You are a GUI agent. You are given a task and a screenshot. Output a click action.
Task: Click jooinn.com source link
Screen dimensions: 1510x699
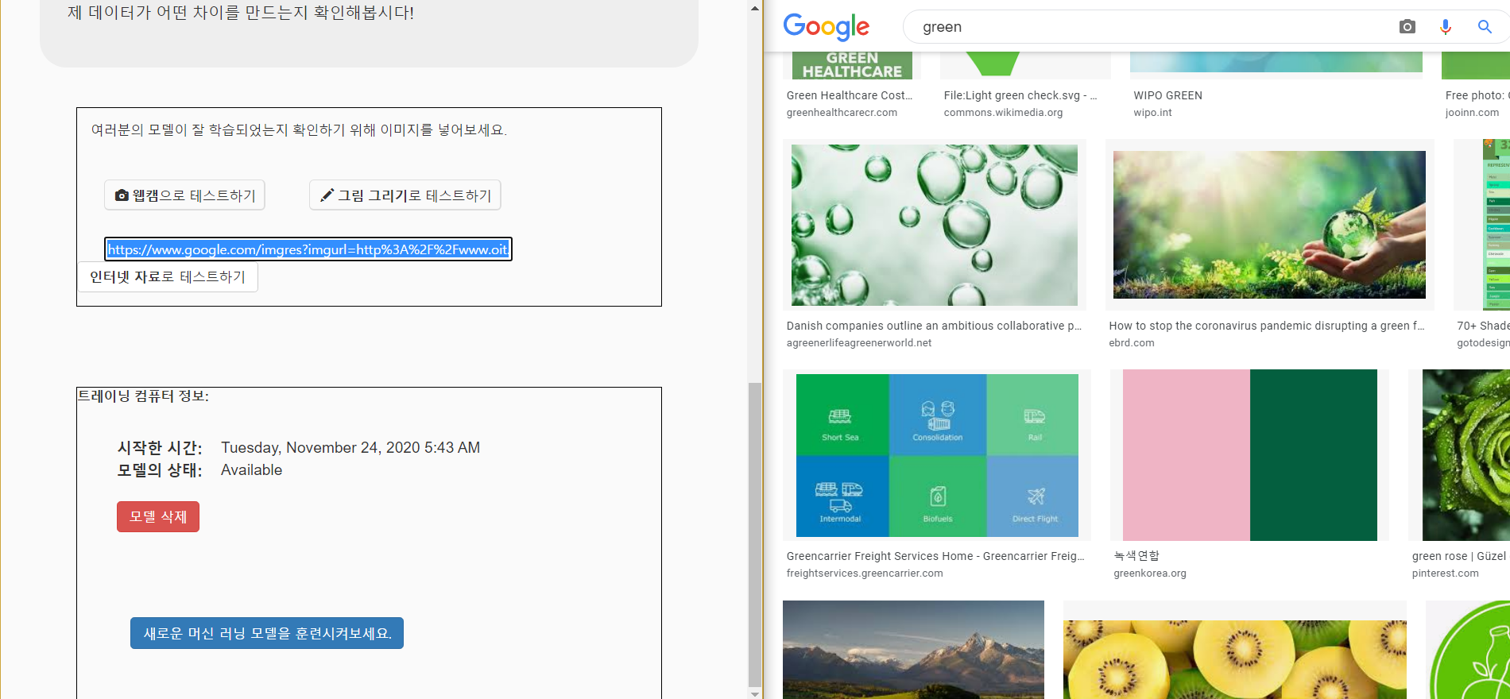[1472, 113]
